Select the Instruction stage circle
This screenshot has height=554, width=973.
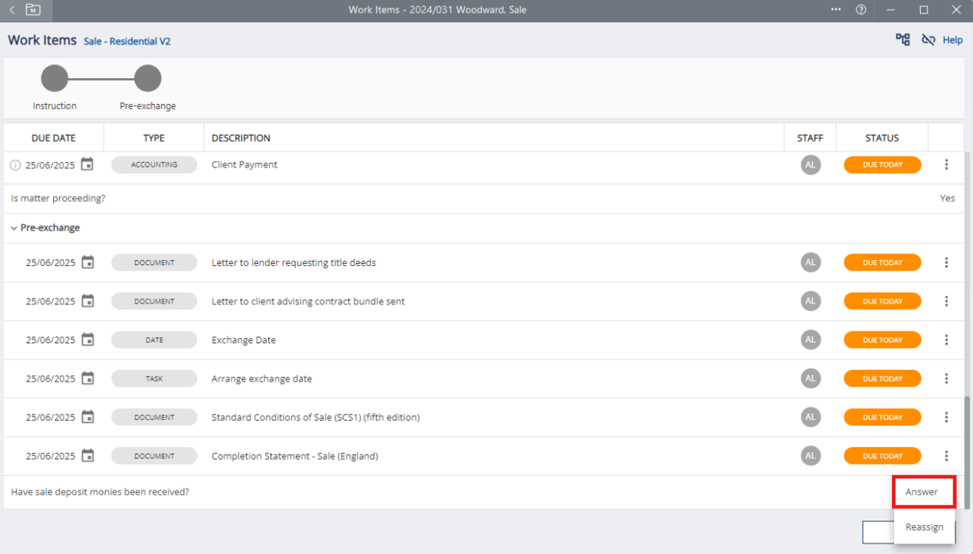55,78
